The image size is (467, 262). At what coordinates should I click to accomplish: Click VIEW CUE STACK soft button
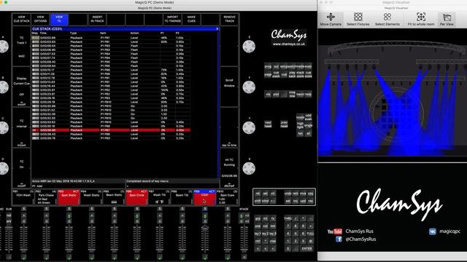[21, 20]
